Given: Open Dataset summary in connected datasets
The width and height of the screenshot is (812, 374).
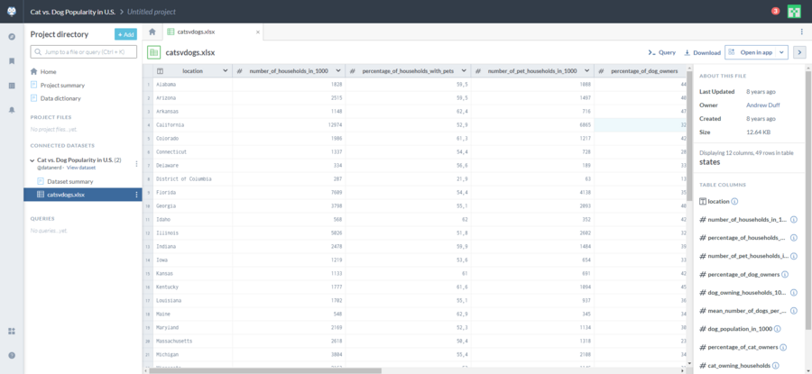Looking at the screenshot, I should (x=69, y=181).
